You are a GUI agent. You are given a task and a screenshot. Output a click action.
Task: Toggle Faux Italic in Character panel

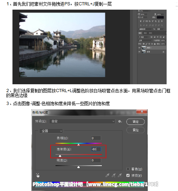coord(144,21)
